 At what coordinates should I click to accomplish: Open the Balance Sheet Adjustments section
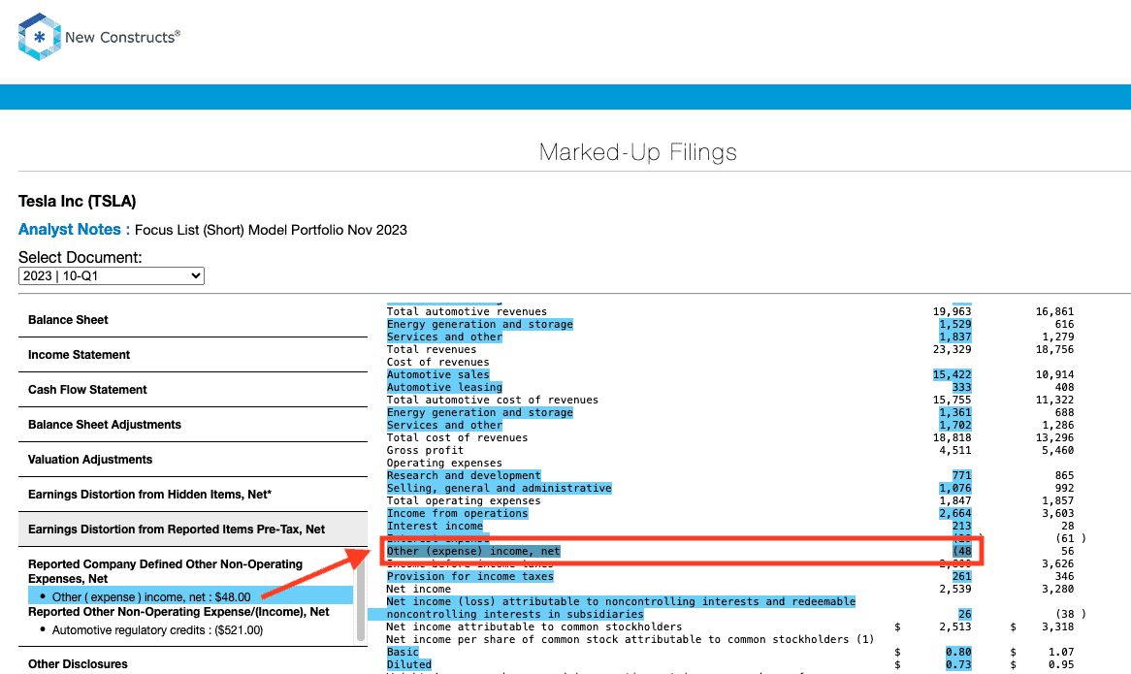(x=193, y=425)
